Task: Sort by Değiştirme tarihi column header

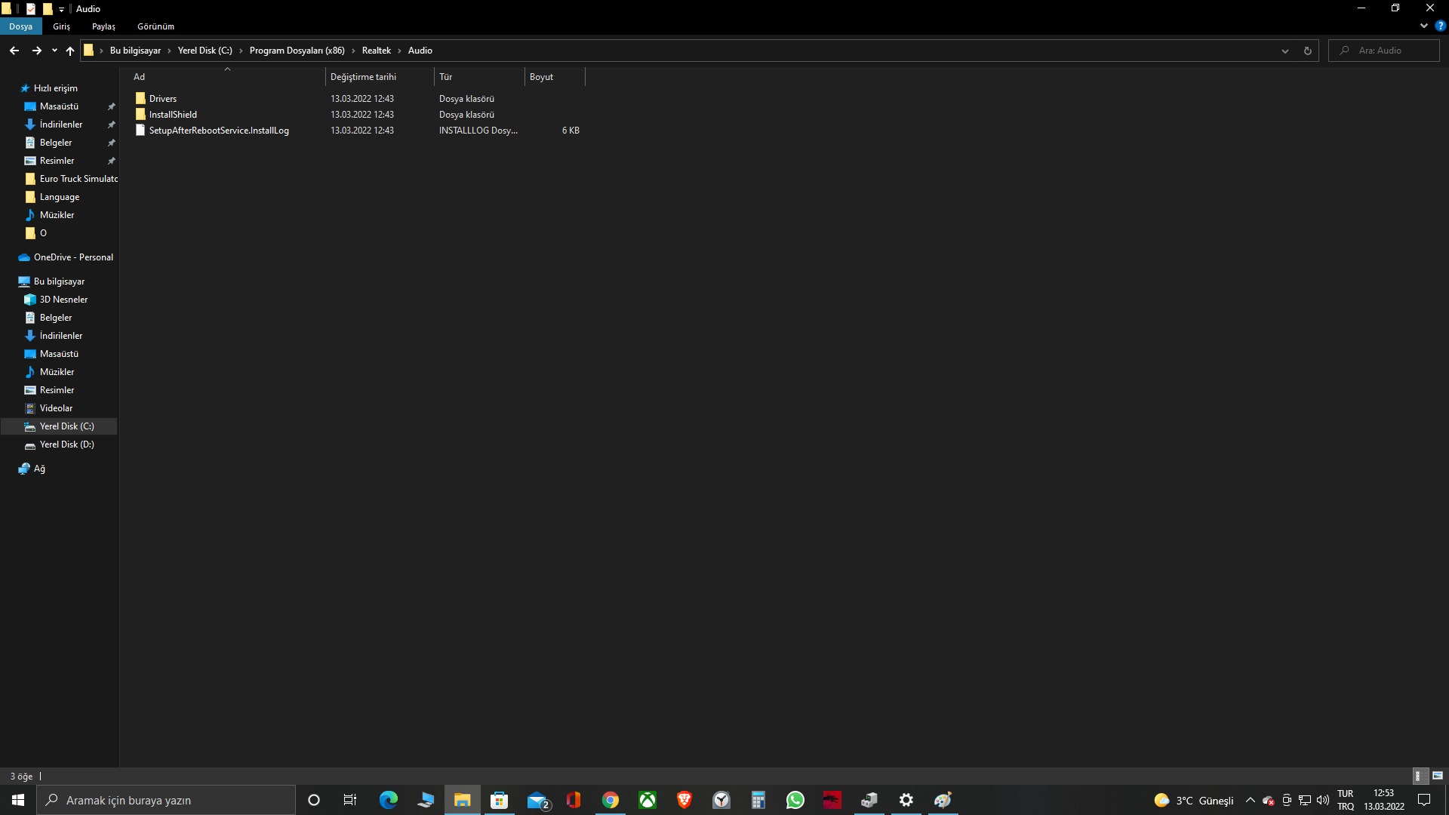Action: [x=363, y=77]
